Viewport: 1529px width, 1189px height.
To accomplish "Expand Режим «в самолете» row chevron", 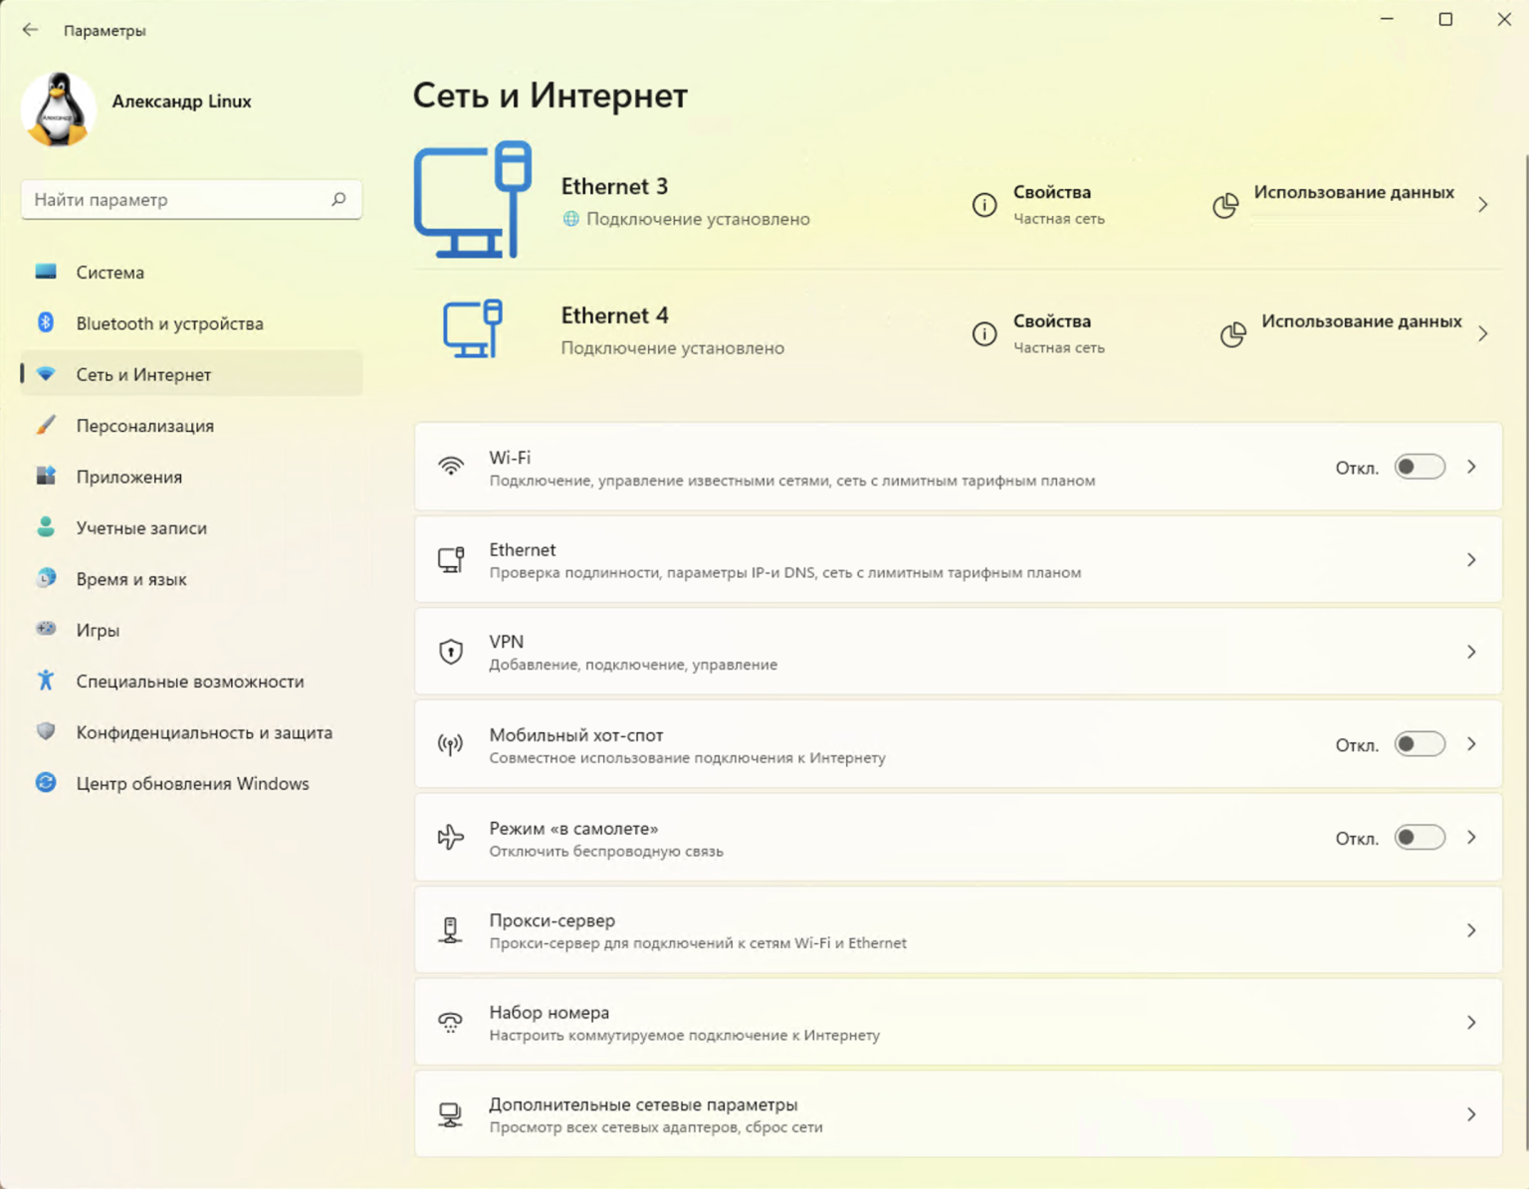I will click(x=1471, y=838).
